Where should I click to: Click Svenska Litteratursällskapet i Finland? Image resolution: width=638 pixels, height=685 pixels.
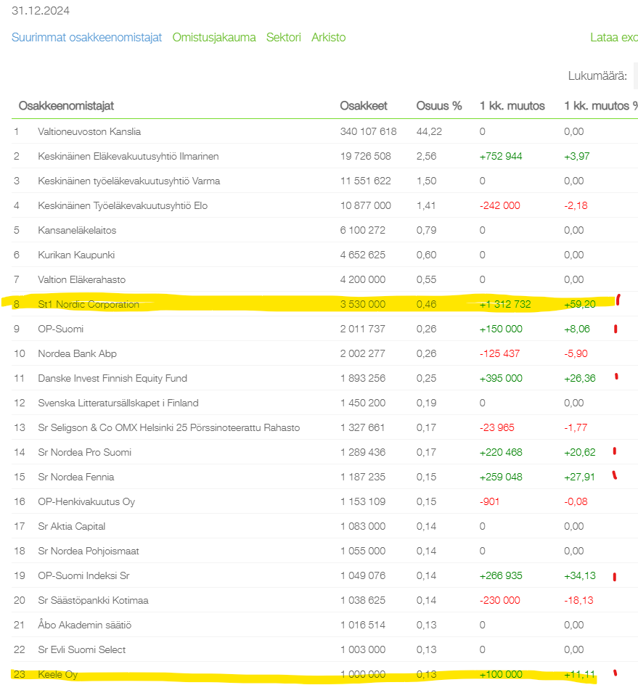point(118,403)
